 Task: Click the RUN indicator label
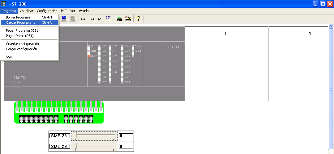pyautogui.click(x=93, y=51)
